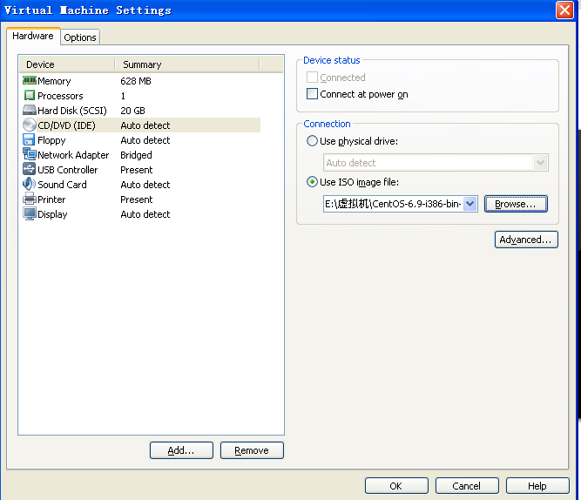
Task: Click the Browse... button
Action: pos(516,204)
